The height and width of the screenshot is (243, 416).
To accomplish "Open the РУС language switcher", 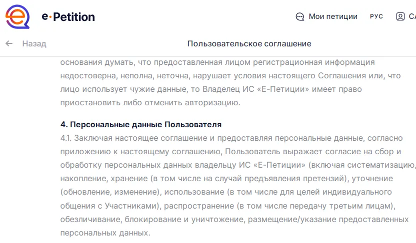I will (x=376, y=16).
